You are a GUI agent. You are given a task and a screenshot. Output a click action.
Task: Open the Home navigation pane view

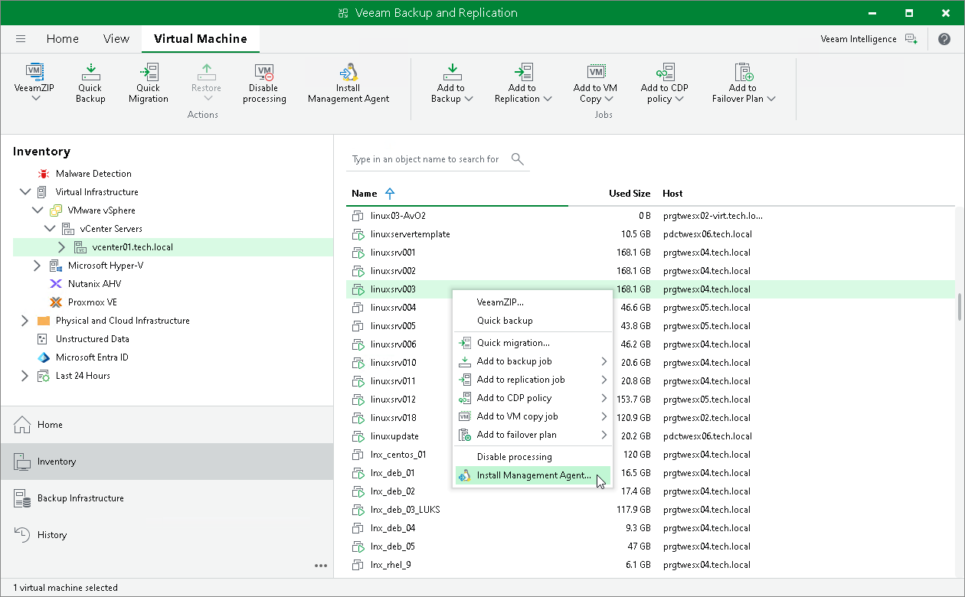click(167, 425)
